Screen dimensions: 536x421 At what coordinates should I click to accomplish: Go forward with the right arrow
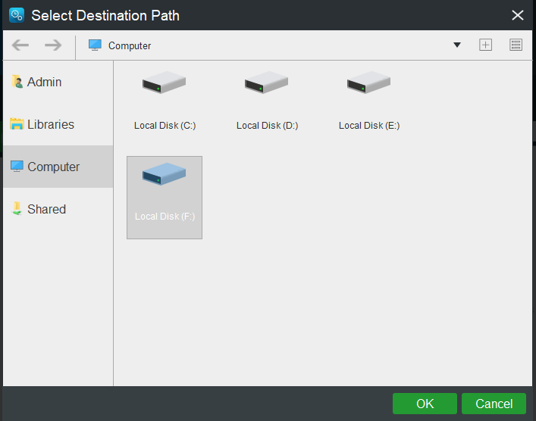coord(53,45)
